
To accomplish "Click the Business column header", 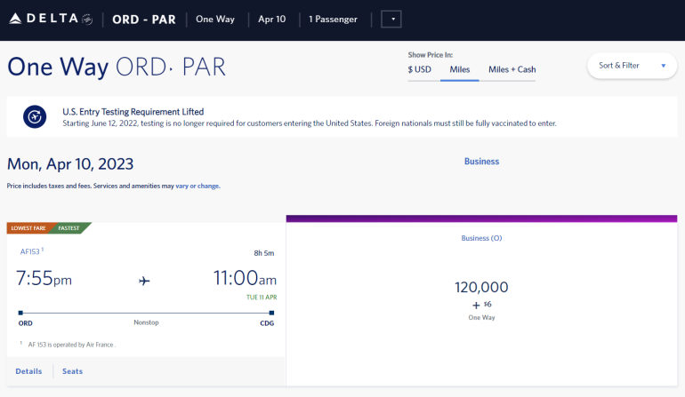I will [481, 162].
